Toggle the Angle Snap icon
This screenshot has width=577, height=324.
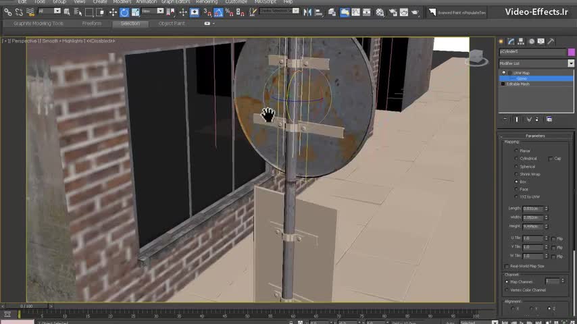click(218, 12)
